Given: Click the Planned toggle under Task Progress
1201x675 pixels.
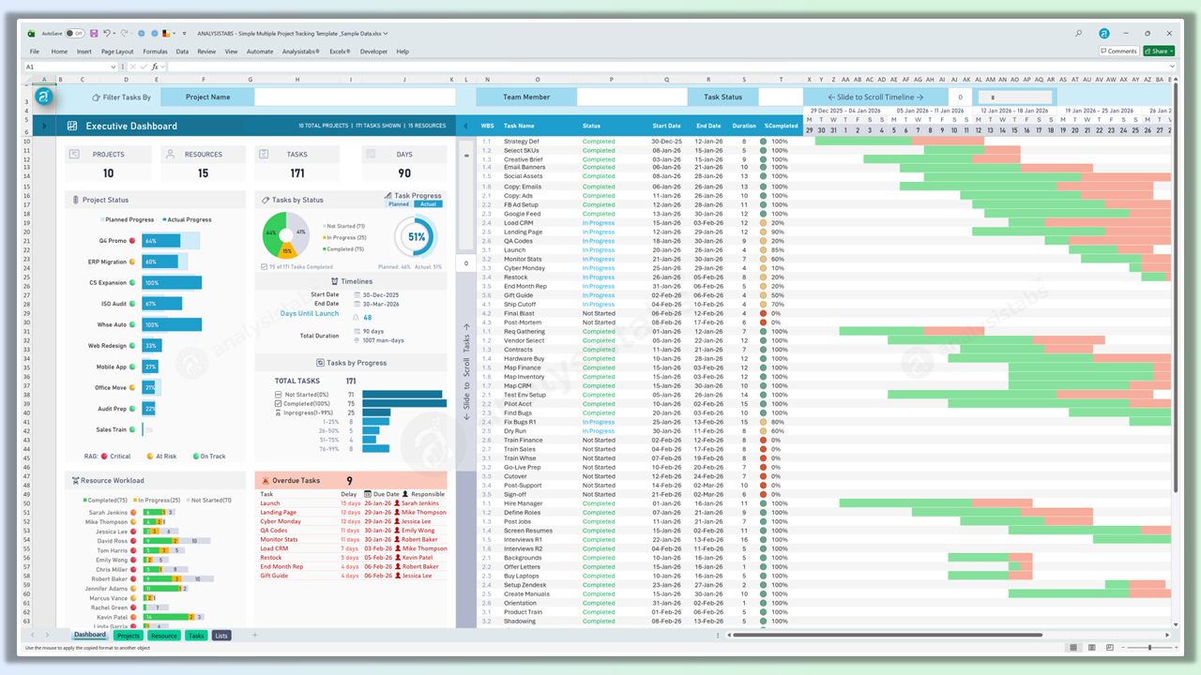Looking at the screenshot, I should point(399,203).
